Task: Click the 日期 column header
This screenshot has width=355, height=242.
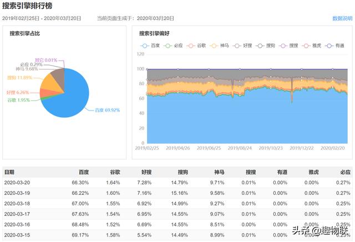Action: click(x=9, y=172)
